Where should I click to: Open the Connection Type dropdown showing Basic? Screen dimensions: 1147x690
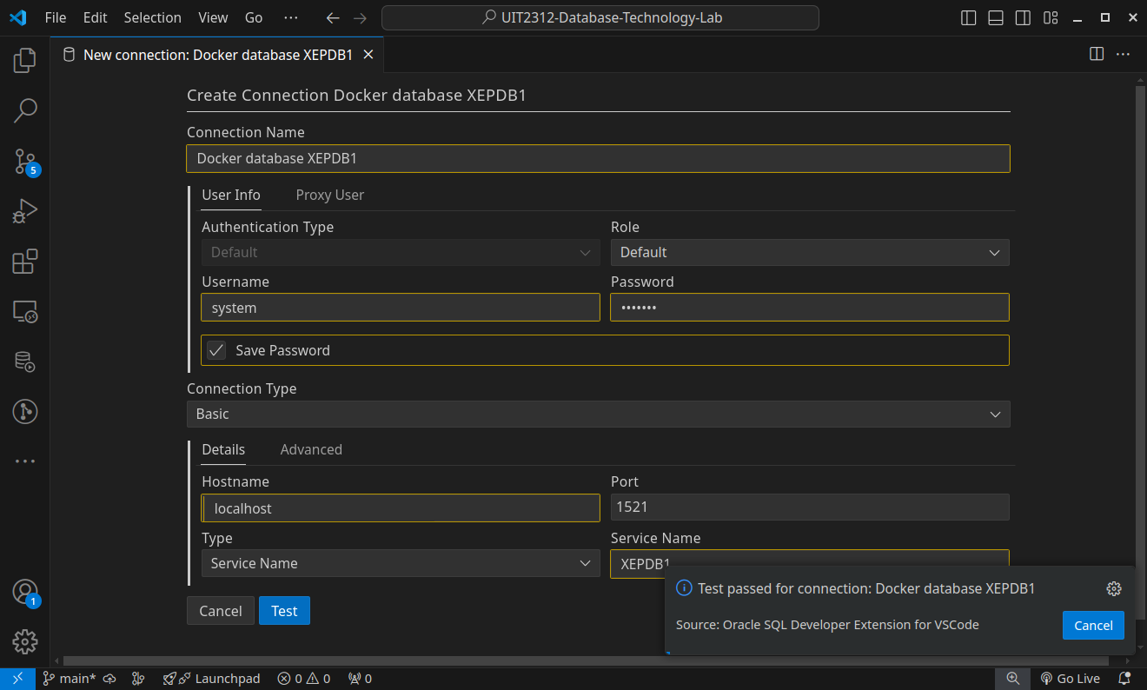click(598, 414)
